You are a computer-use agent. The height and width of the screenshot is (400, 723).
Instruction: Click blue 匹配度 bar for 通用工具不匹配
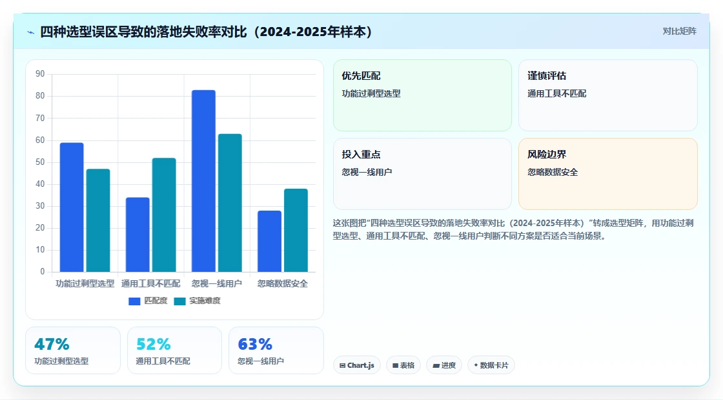pyautogui.click(x=138, y=234)
